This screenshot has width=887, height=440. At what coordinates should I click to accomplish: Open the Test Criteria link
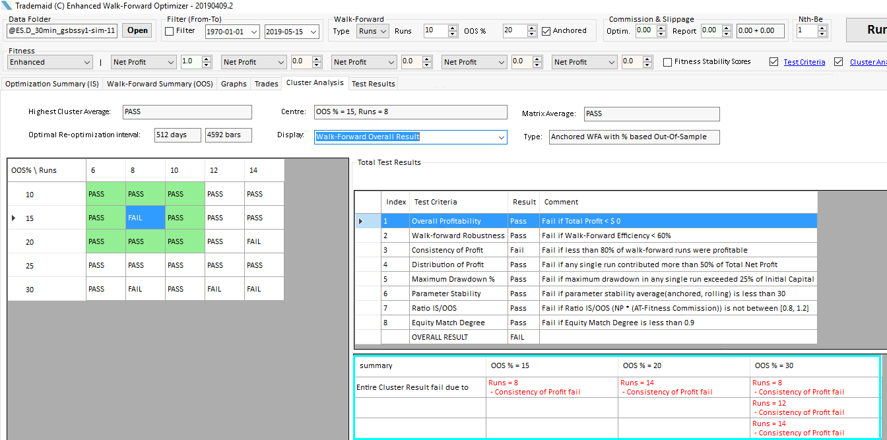804,62
